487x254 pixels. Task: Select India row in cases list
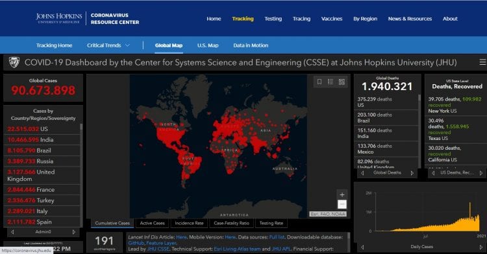click(x=42, y=140)
